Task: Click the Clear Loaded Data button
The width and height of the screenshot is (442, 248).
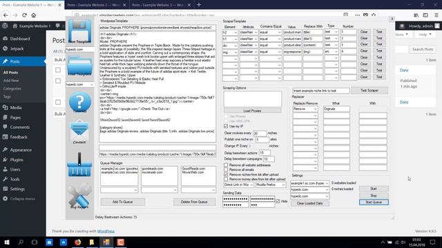Action: (x=309, y=203)
